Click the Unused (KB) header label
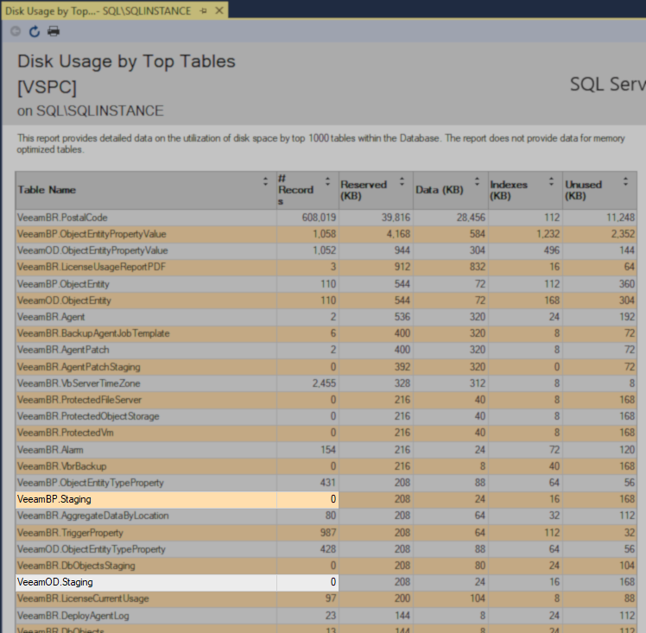The width and height of the screenshot is (646, 633). click(x=583, y=190)
